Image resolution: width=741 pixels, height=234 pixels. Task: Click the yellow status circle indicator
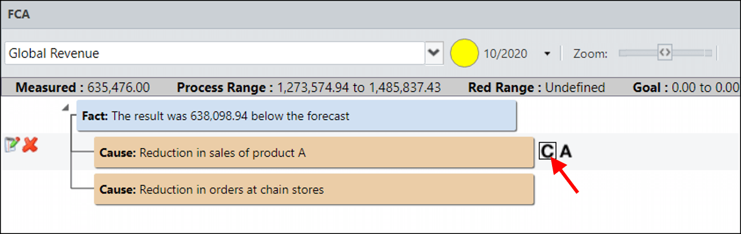click(x=464, y=53)
